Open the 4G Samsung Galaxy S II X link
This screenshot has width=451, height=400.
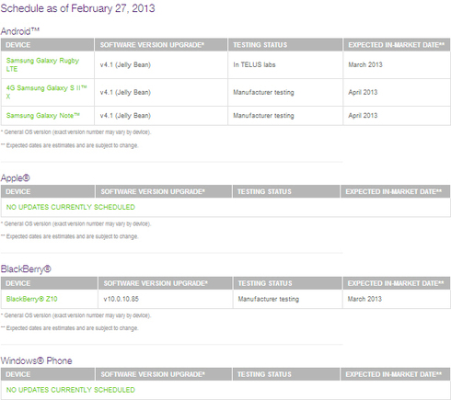point(47,92)
